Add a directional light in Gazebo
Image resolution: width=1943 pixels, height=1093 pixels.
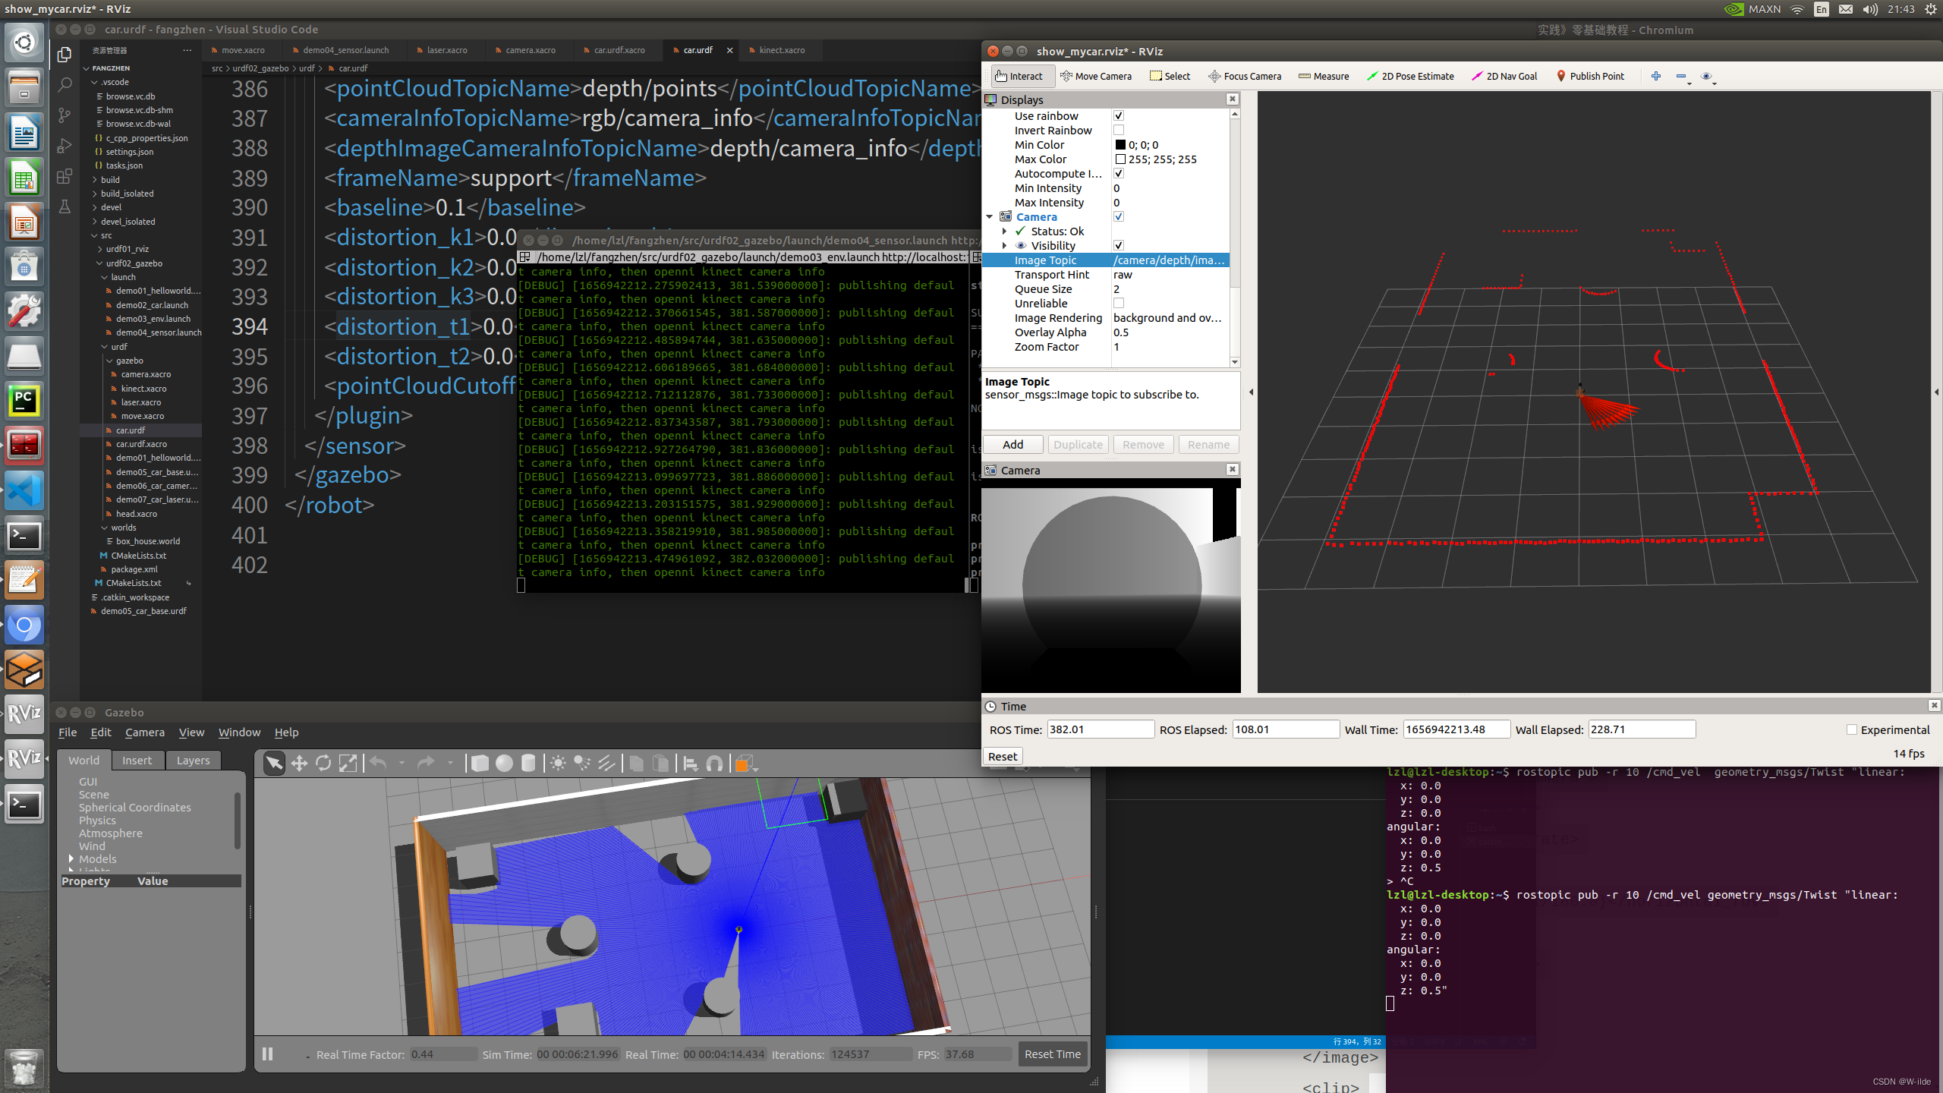(x=606, y=764)
